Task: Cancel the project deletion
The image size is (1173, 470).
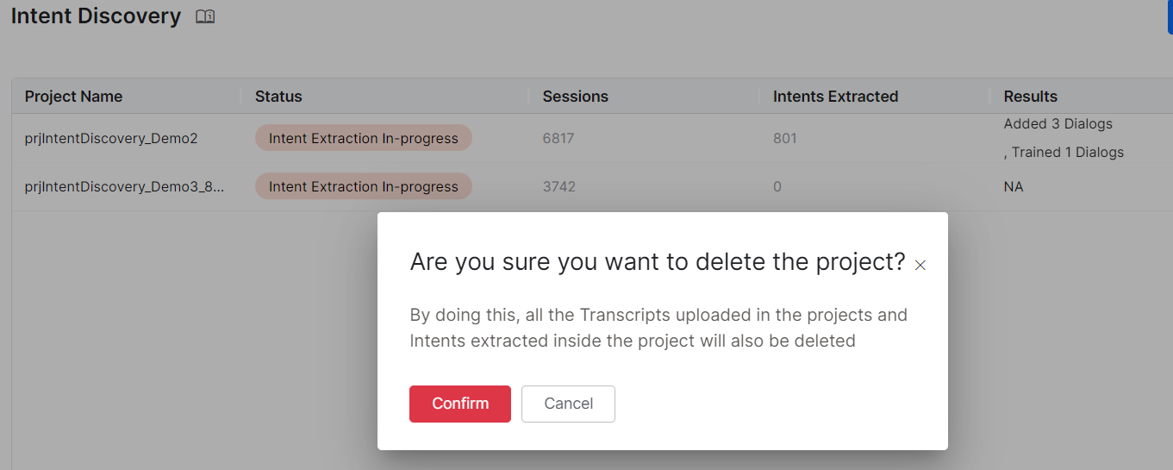Action: click(568, 404)
